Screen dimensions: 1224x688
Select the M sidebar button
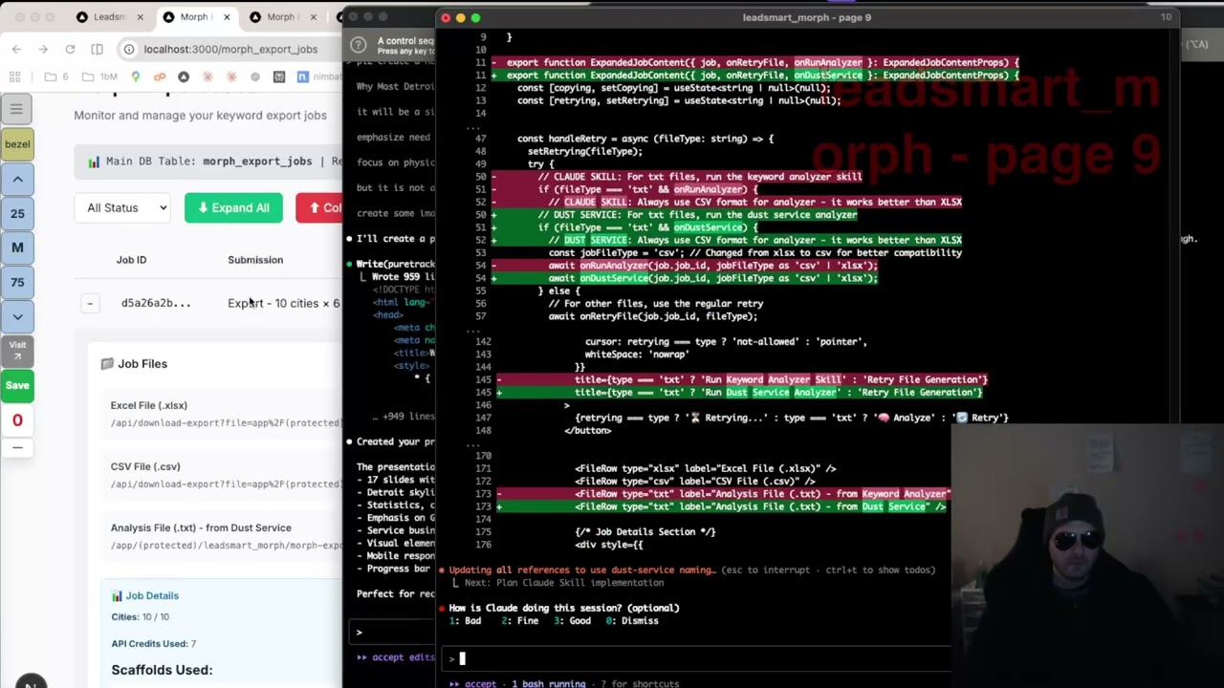(x=17, y=247)
